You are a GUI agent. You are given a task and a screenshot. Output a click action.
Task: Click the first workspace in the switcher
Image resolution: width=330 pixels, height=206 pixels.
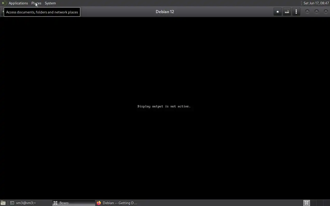[307, 203]
